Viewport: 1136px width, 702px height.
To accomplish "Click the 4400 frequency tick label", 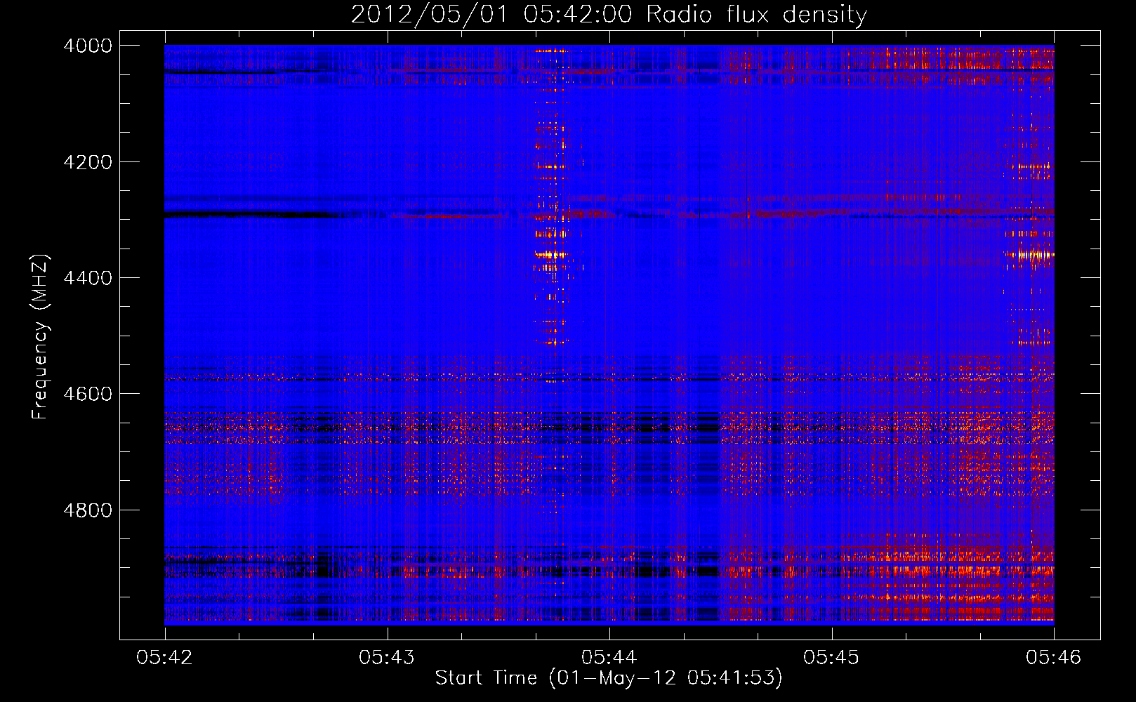I will click(88, 278).
